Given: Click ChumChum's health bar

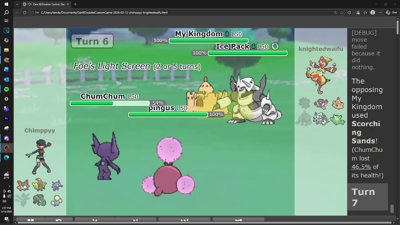Looking at the screenshot, I should (110, 103).
